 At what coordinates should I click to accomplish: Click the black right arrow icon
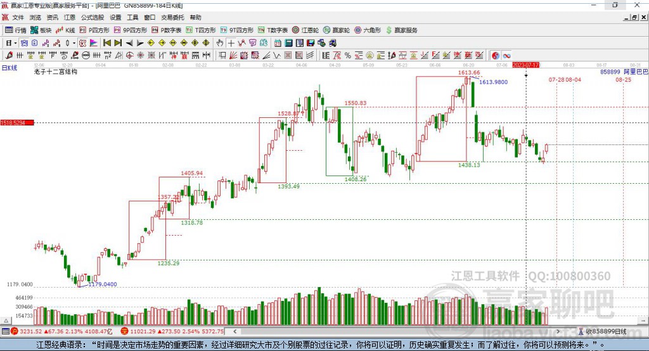coord(140,43)
